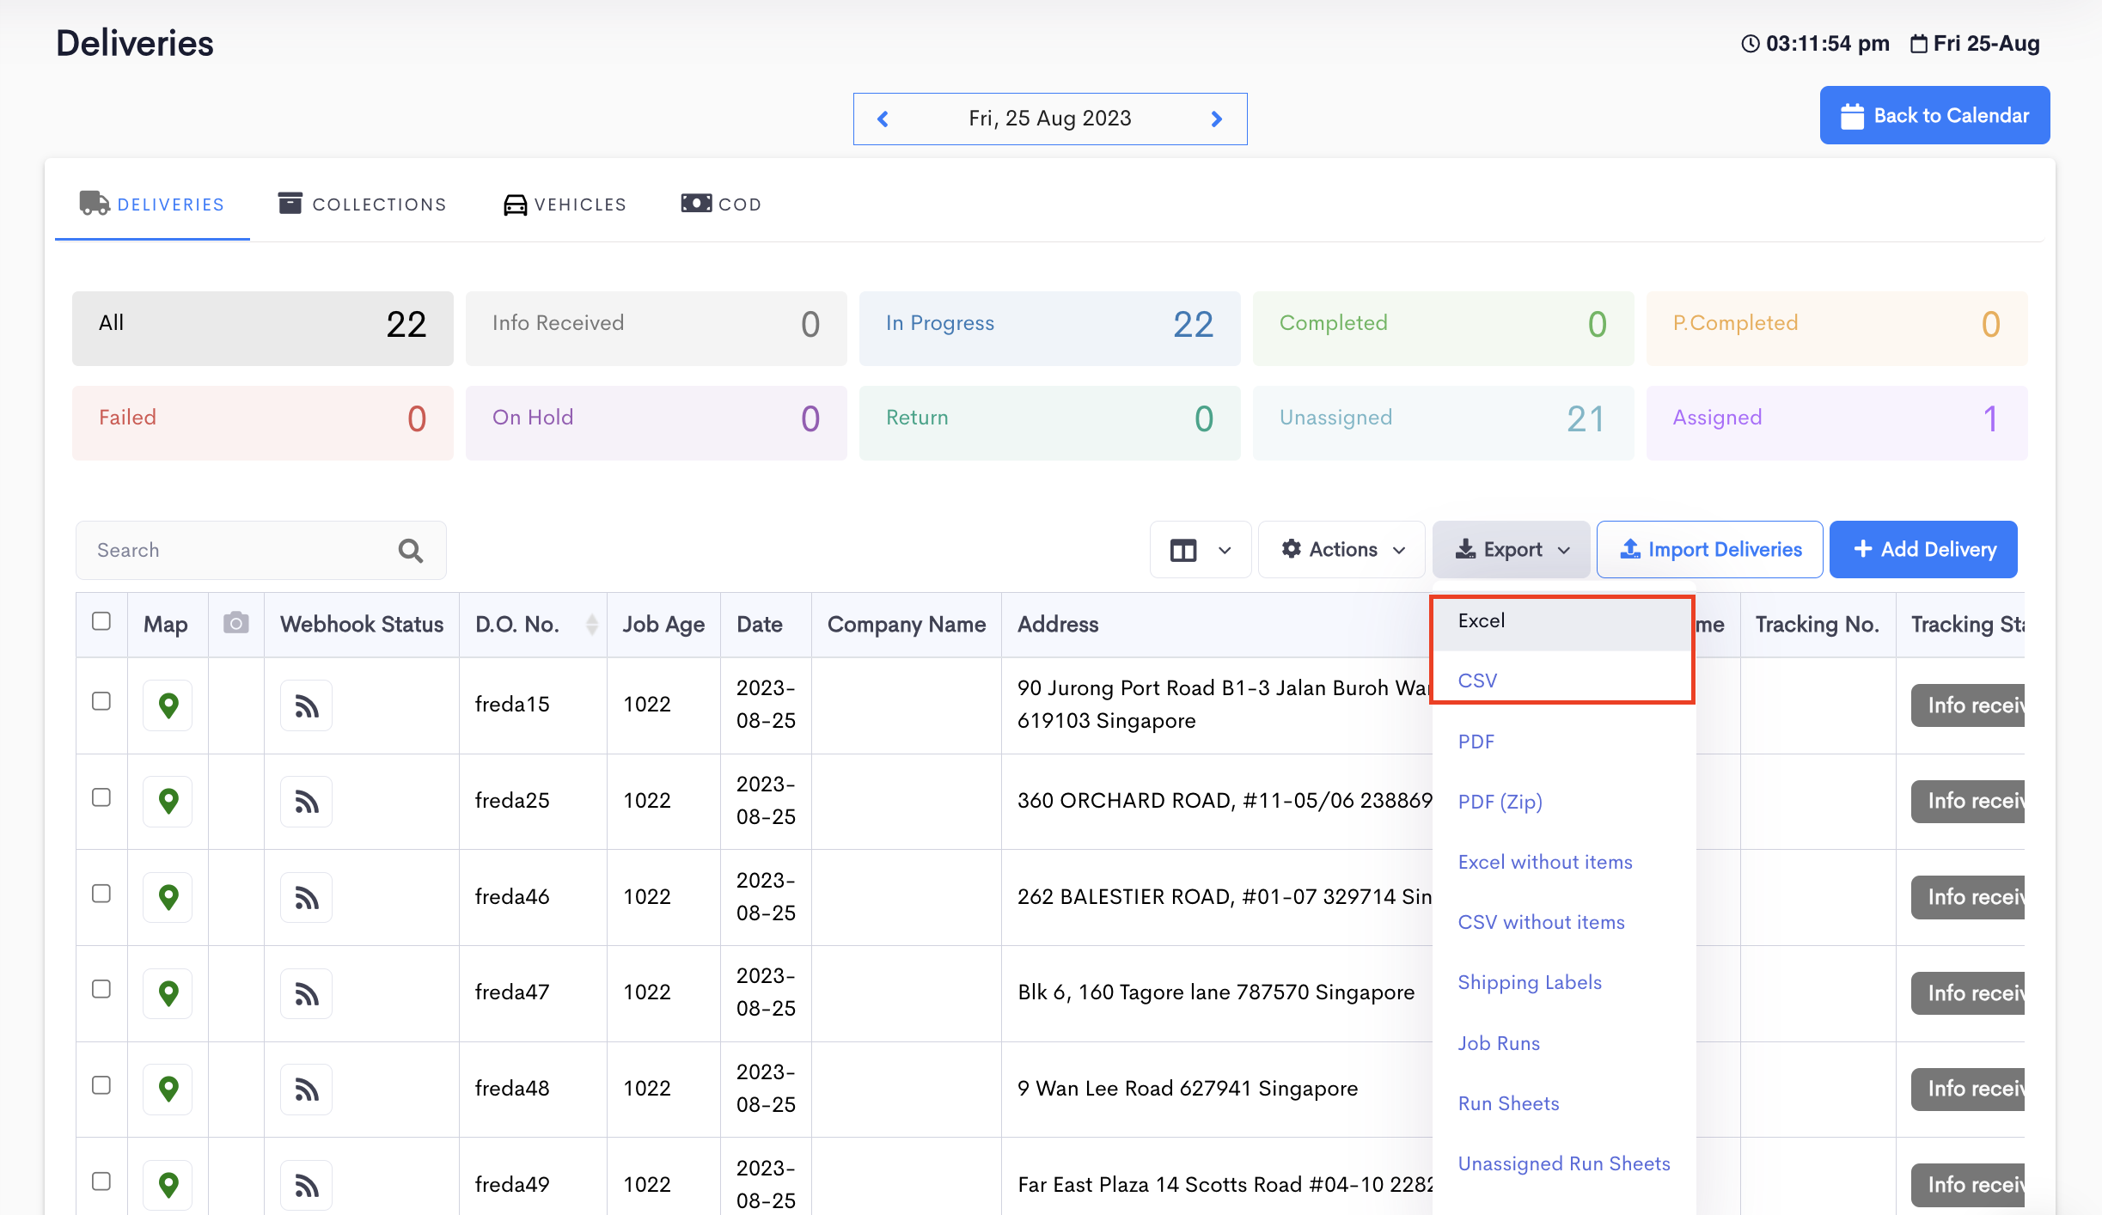Click the clock icon beside the time
Image resolution: width=2102 pixels, height=1215 pixels.
click(x=1750, y=44)
